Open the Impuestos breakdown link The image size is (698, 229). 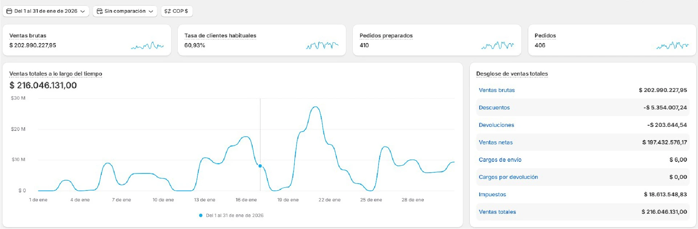tap(492, 194)
